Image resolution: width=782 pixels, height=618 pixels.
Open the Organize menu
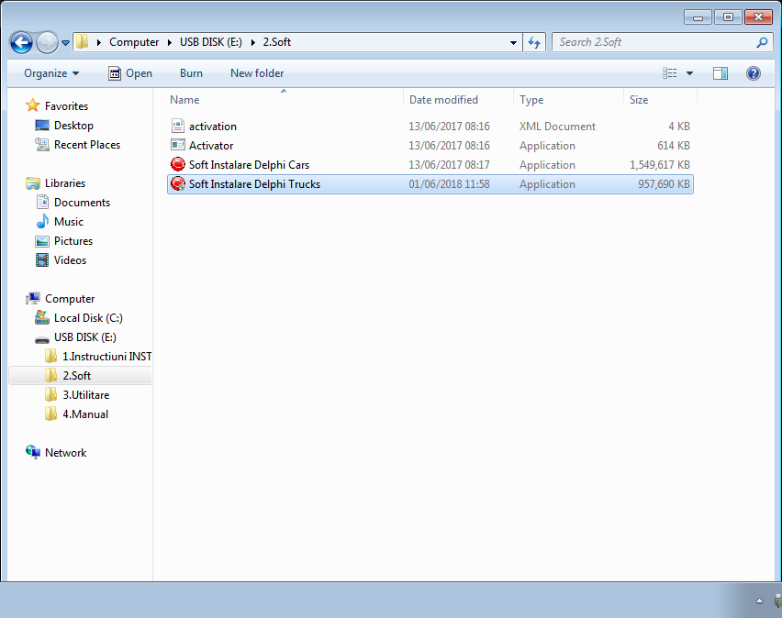pos(51,73)
